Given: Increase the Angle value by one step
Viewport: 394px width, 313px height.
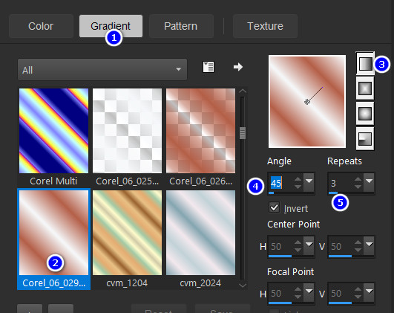Looking at the screenshot, I should [298, 179].
